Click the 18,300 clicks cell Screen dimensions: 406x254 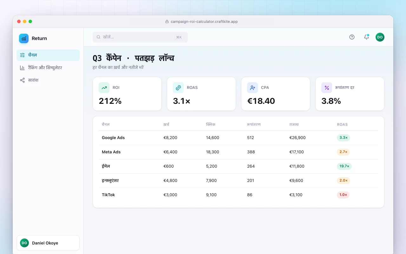213,152
